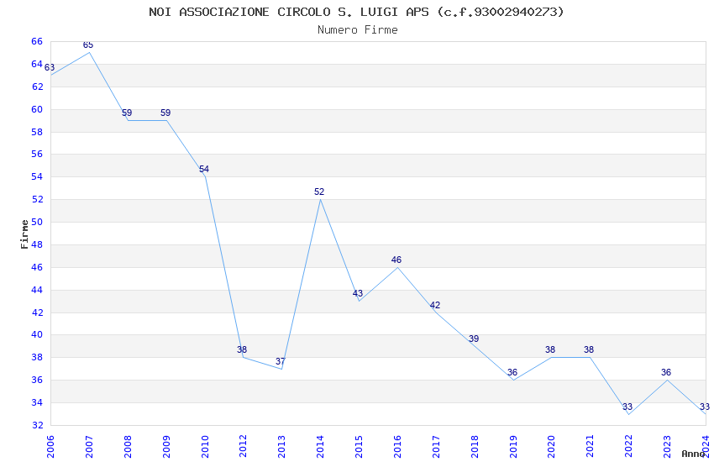Select x-axis year label 2018
This screenshot has width=714, height=462.
[475, 447]
